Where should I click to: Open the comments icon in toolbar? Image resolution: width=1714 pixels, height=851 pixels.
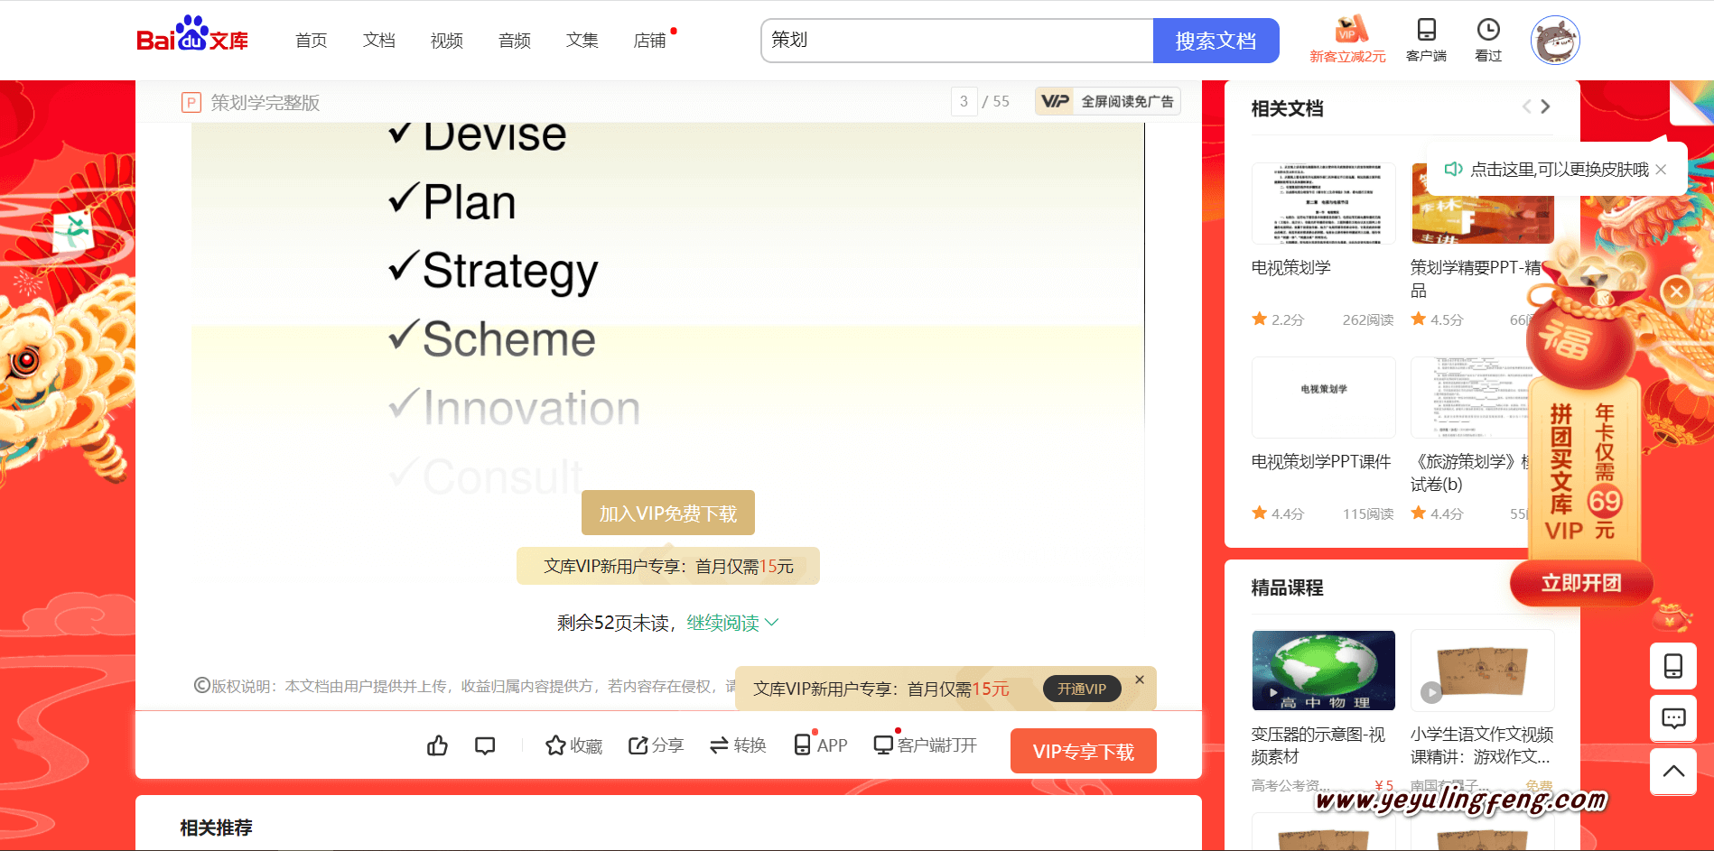tap(485, 745)
